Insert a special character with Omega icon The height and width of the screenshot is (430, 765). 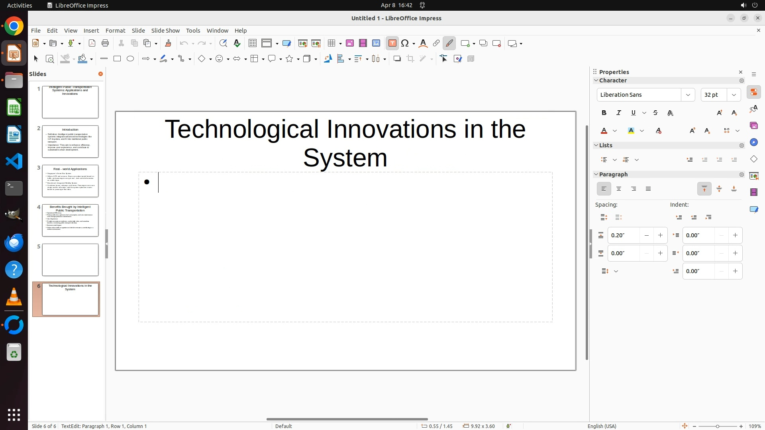[405, 43]
